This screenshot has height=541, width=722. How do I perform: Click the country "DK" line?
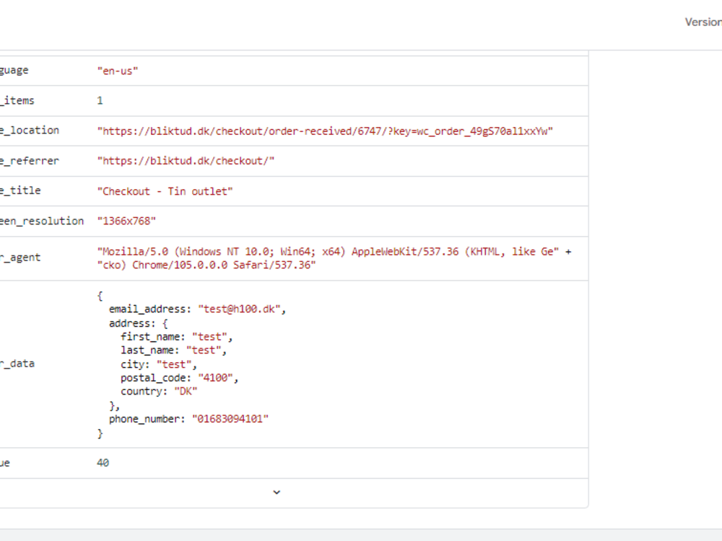pyautogui.click(x=160, y=391)
